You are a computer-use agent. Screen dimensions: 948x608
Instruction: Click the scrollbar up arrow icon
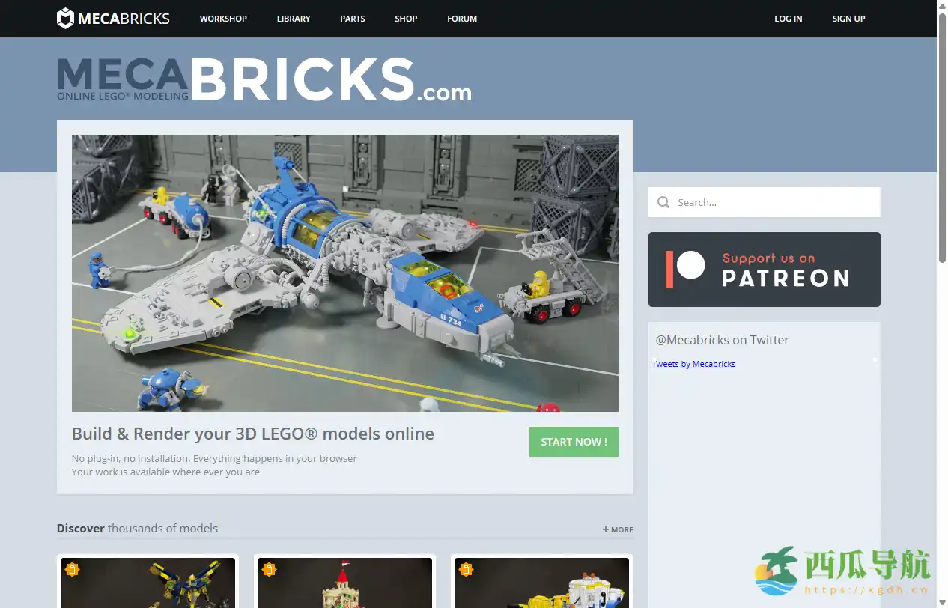942,5
